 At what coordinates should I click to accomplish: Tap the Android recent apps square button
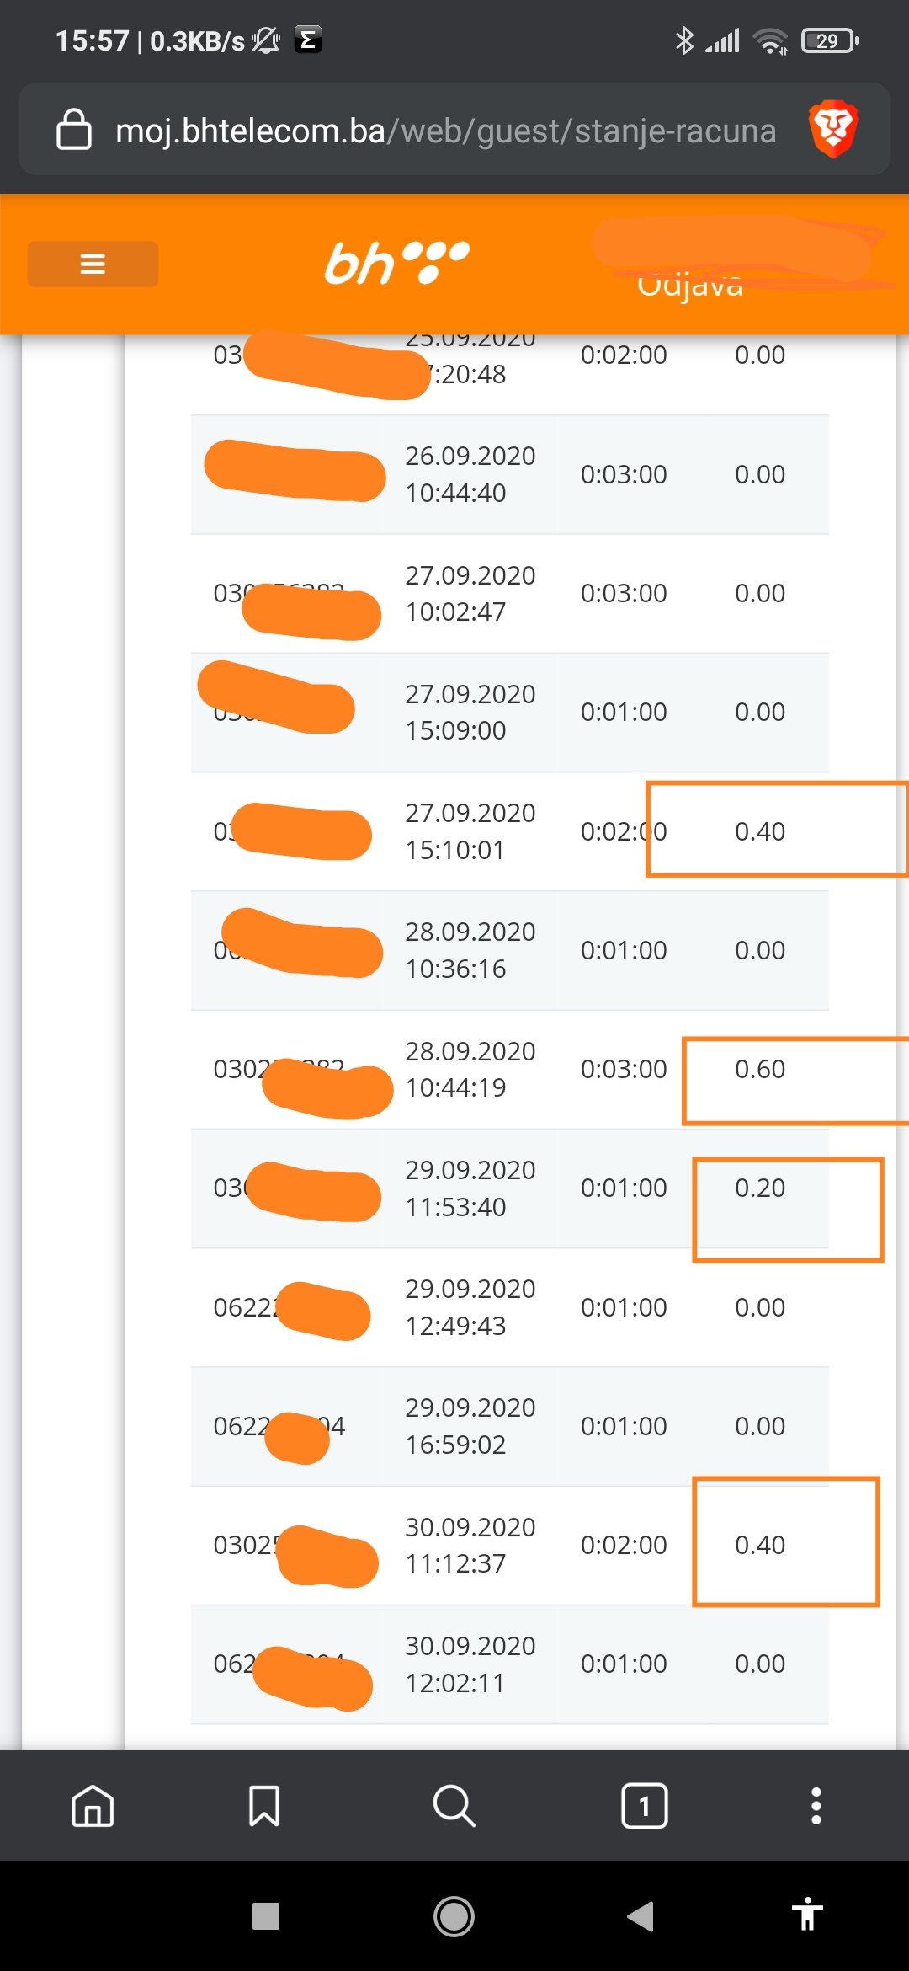pyautogui.click(x=266, y=1916)
